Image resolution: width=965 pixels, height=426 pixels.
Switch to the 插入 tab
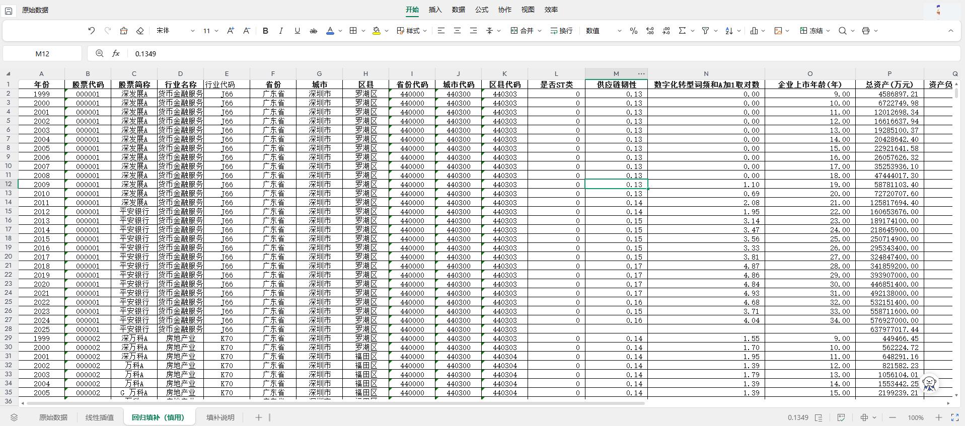(x=435, y=10)
